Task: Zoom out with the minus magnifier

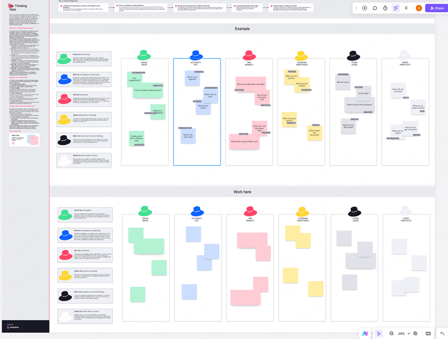Action: (x=392, y=334)
